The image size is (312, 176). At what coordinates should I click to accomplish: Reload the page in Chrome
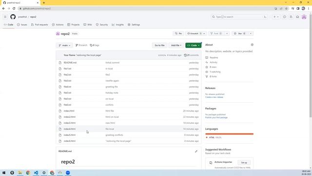[14, 9]
